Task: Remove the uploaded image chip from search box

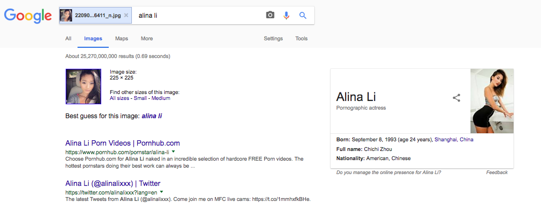Action: tap(126, 16)
